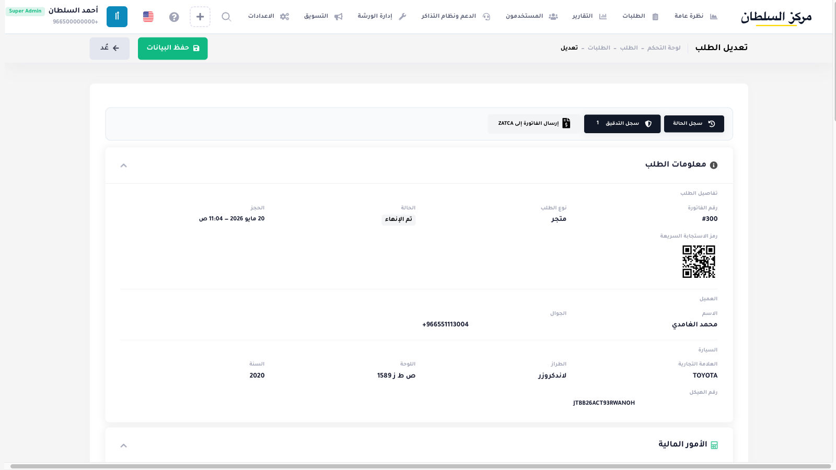Click the horizontal scrollbar at bottom
The height and width of the screenshot is (470, 836).
point(421,466)
